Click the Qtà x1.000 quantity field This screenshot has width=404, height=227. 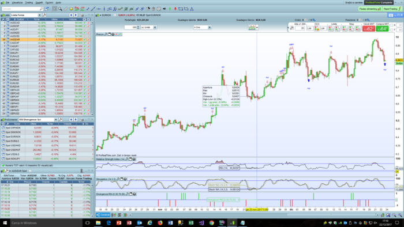click(x=300, y=28)
